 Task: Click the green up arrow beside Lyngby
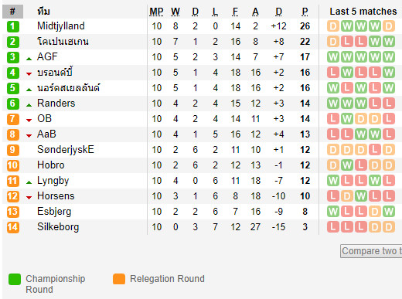29,182
